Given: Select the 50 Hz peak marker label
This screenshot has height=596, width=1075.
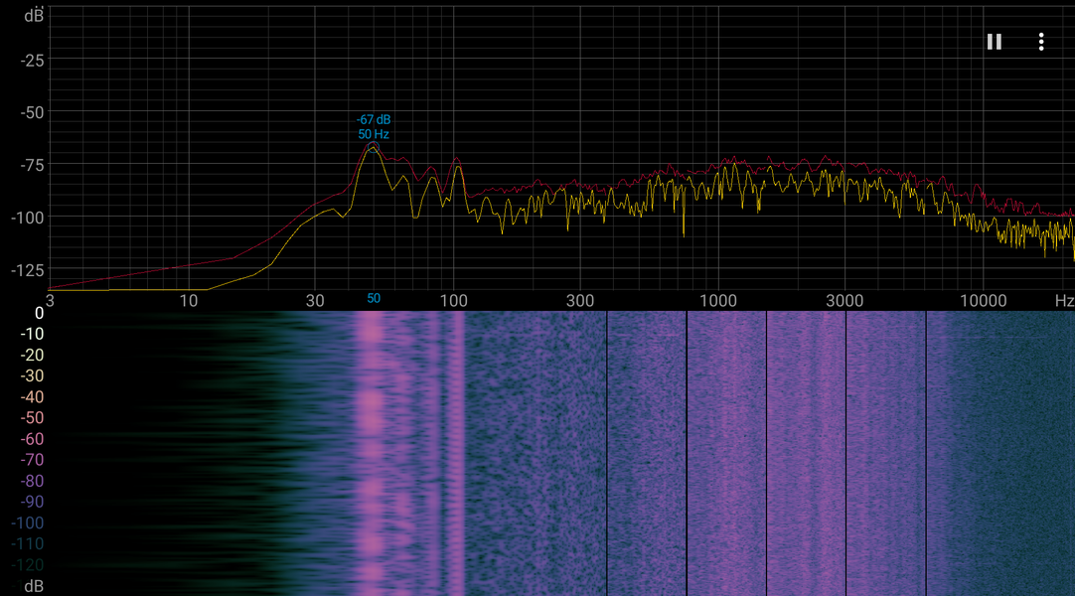Looking at the screenshot, I should pos(374,134).
